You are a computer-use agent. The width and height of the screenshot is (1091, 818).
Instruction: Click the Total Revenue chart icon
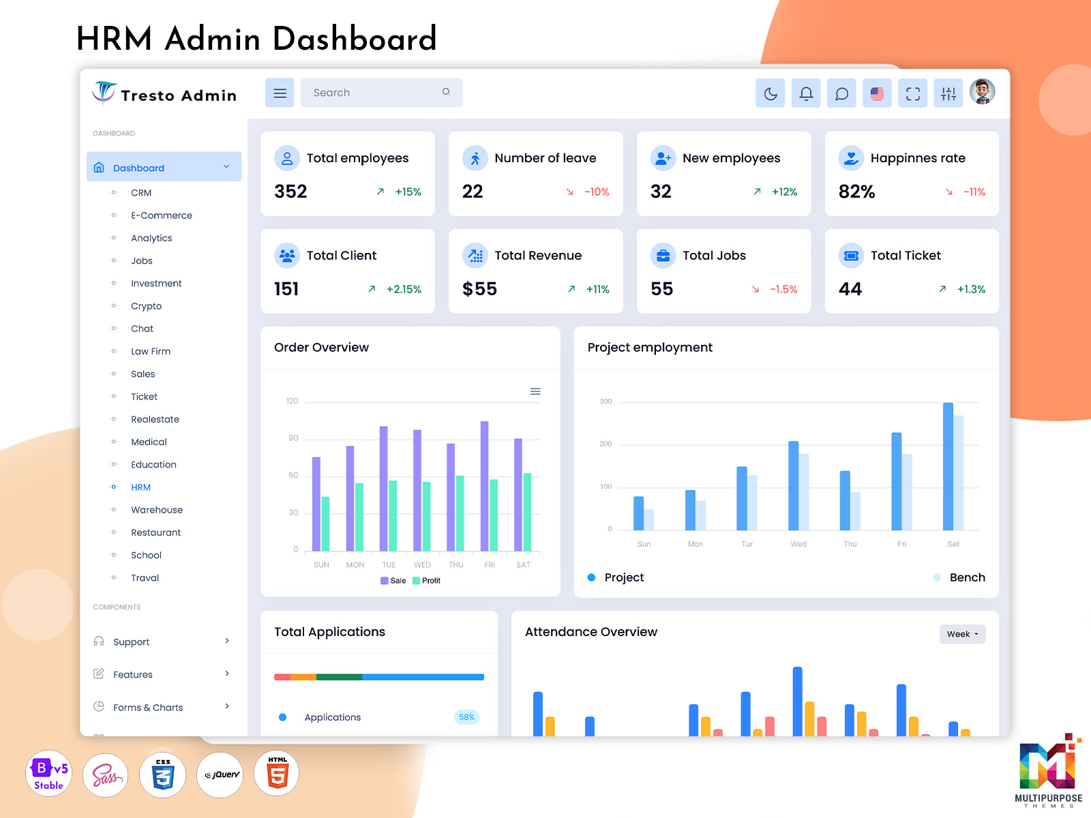click(475, 256)
